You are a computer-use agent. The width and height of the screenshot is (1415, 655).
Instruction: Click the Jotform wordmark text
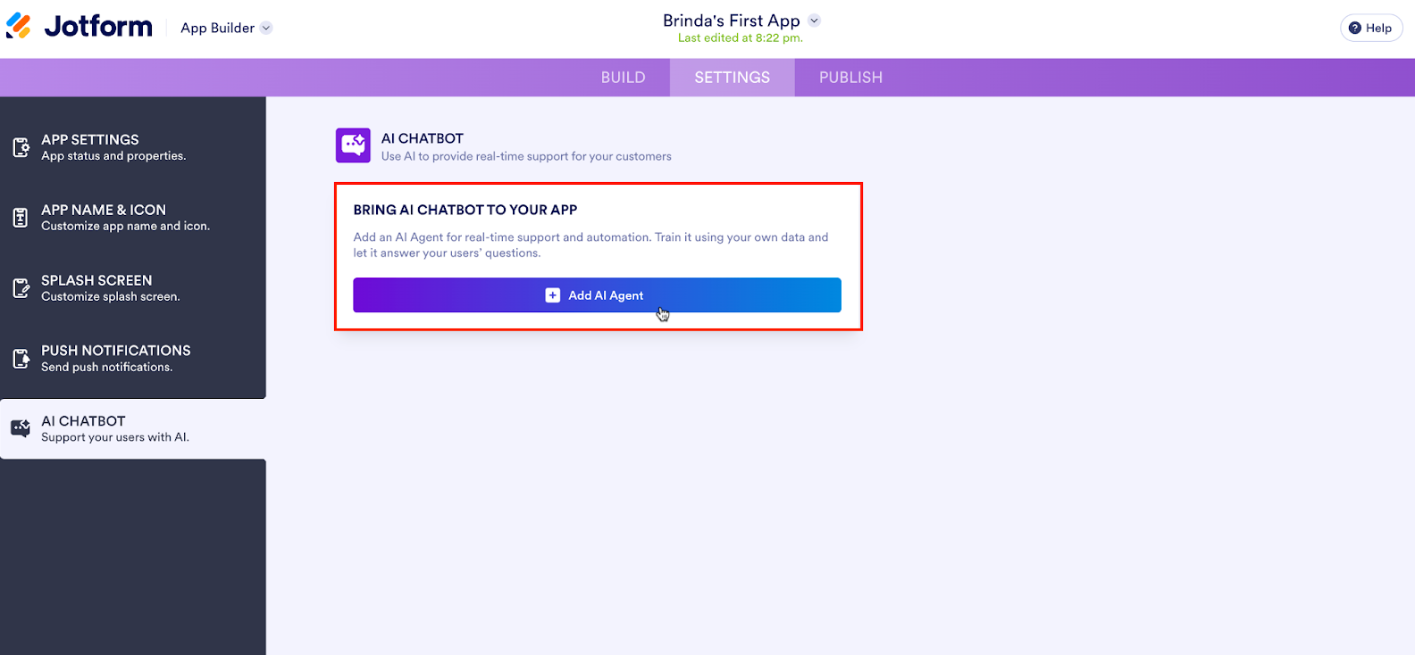98,27
